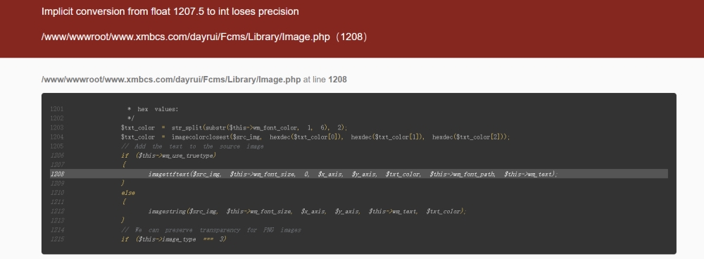Click the error message about float 1207.5
The image size is (704, 259).
click(x=170, y=12)
